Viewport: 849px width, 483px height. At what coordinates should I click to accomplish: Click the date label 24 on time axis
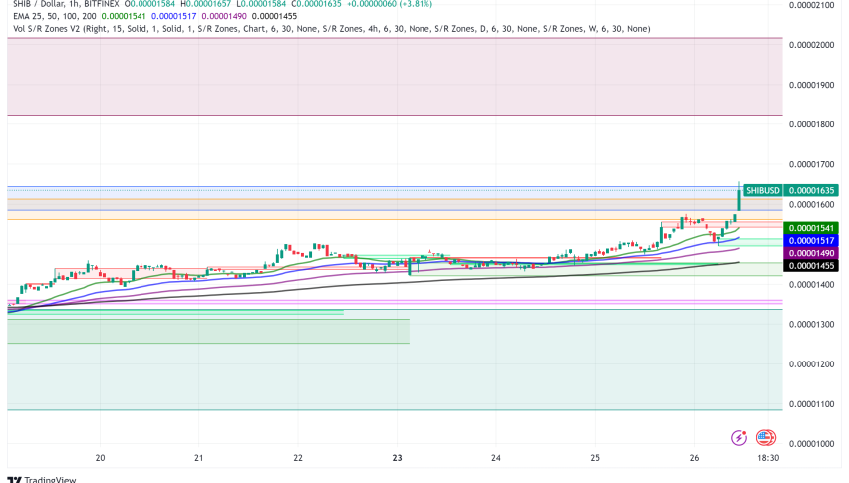click(496, 458)
